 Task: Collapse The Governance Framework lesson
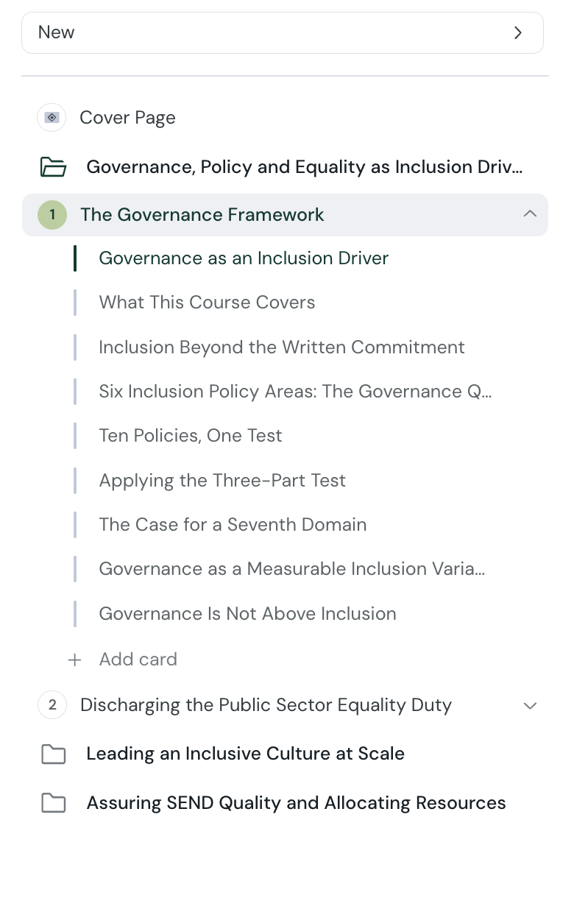(530, 214)
